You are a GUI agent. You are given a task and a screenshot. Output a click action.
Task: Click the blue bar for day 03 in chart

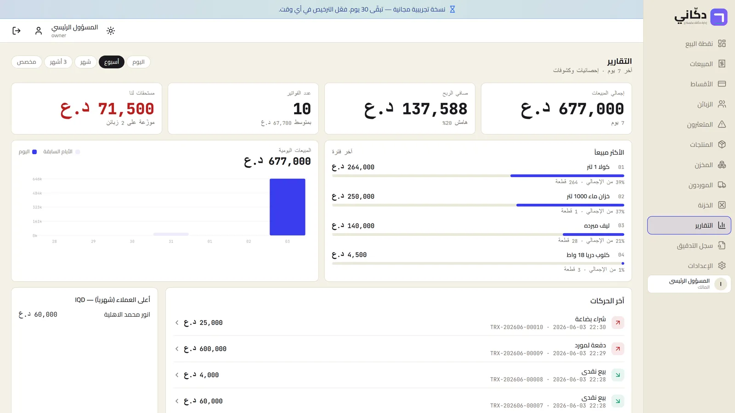288,207
